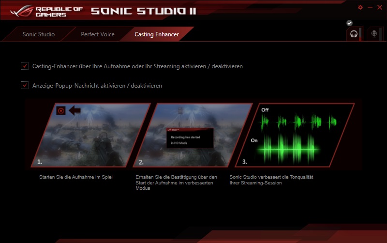The width and height of the screenshot is (387, 243).
Task: Select the Casting Enhancer tab
Action: 156,34
